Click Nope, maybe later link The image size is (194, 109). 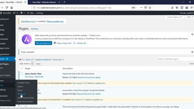(64, 43)
